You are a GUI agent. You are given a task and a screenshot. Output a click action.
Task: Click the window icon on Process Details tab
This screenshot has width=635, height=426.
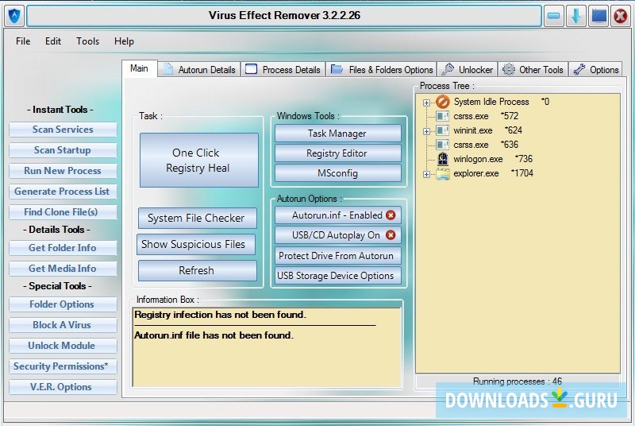pyautogui.click(x=251, y=69)
